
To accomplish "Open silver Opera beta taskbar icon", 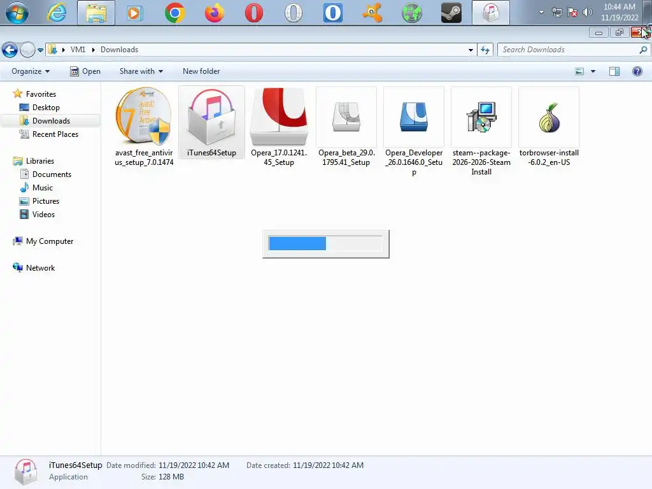I will (x=293, y=13).
